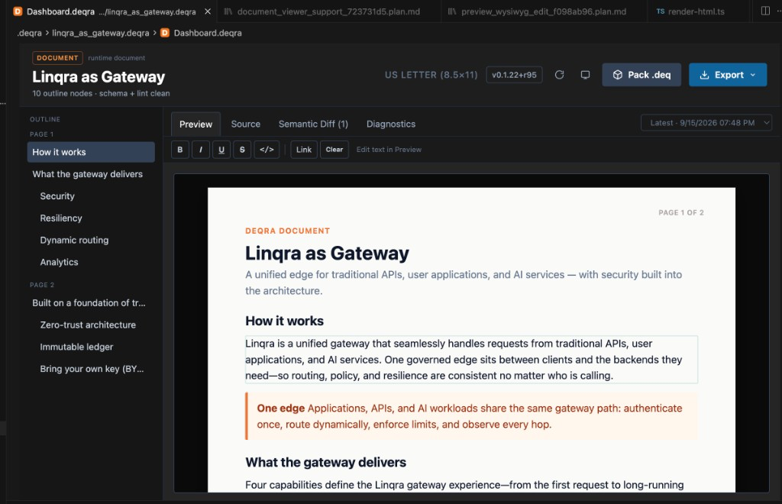782x504 pixels.
Task: Select the Analytics outline node
Action: 91,262
